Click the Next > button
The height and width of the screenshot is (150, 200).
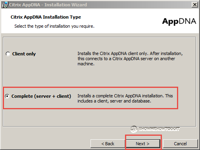[142, 144]
